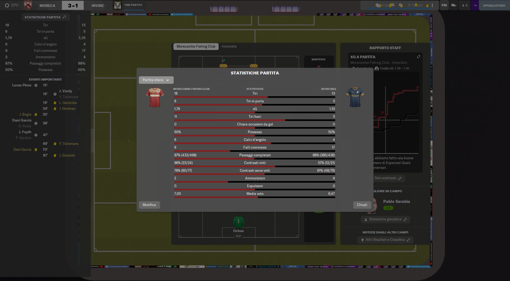The width and height of the screenshot is (510, 281).
Task: Click yellow card icon for L. Goretzka
Action: pos(55,103)
